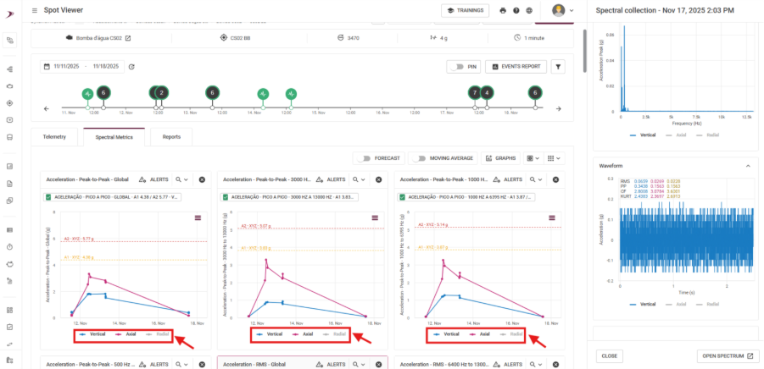Click the globe language icon
This screenshot has width=764, height=369.
tap(528, 10)
